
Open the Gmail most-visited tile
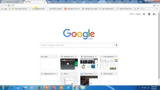click(x=49, y=62)
